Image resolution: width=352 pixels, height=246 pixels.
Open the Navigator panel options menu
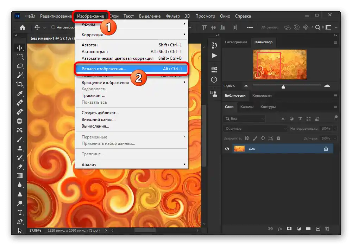pos(335,42)
